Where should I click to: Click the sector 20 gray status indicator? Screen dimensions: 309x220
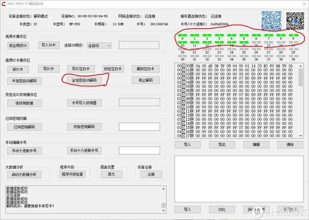(182, 49)
